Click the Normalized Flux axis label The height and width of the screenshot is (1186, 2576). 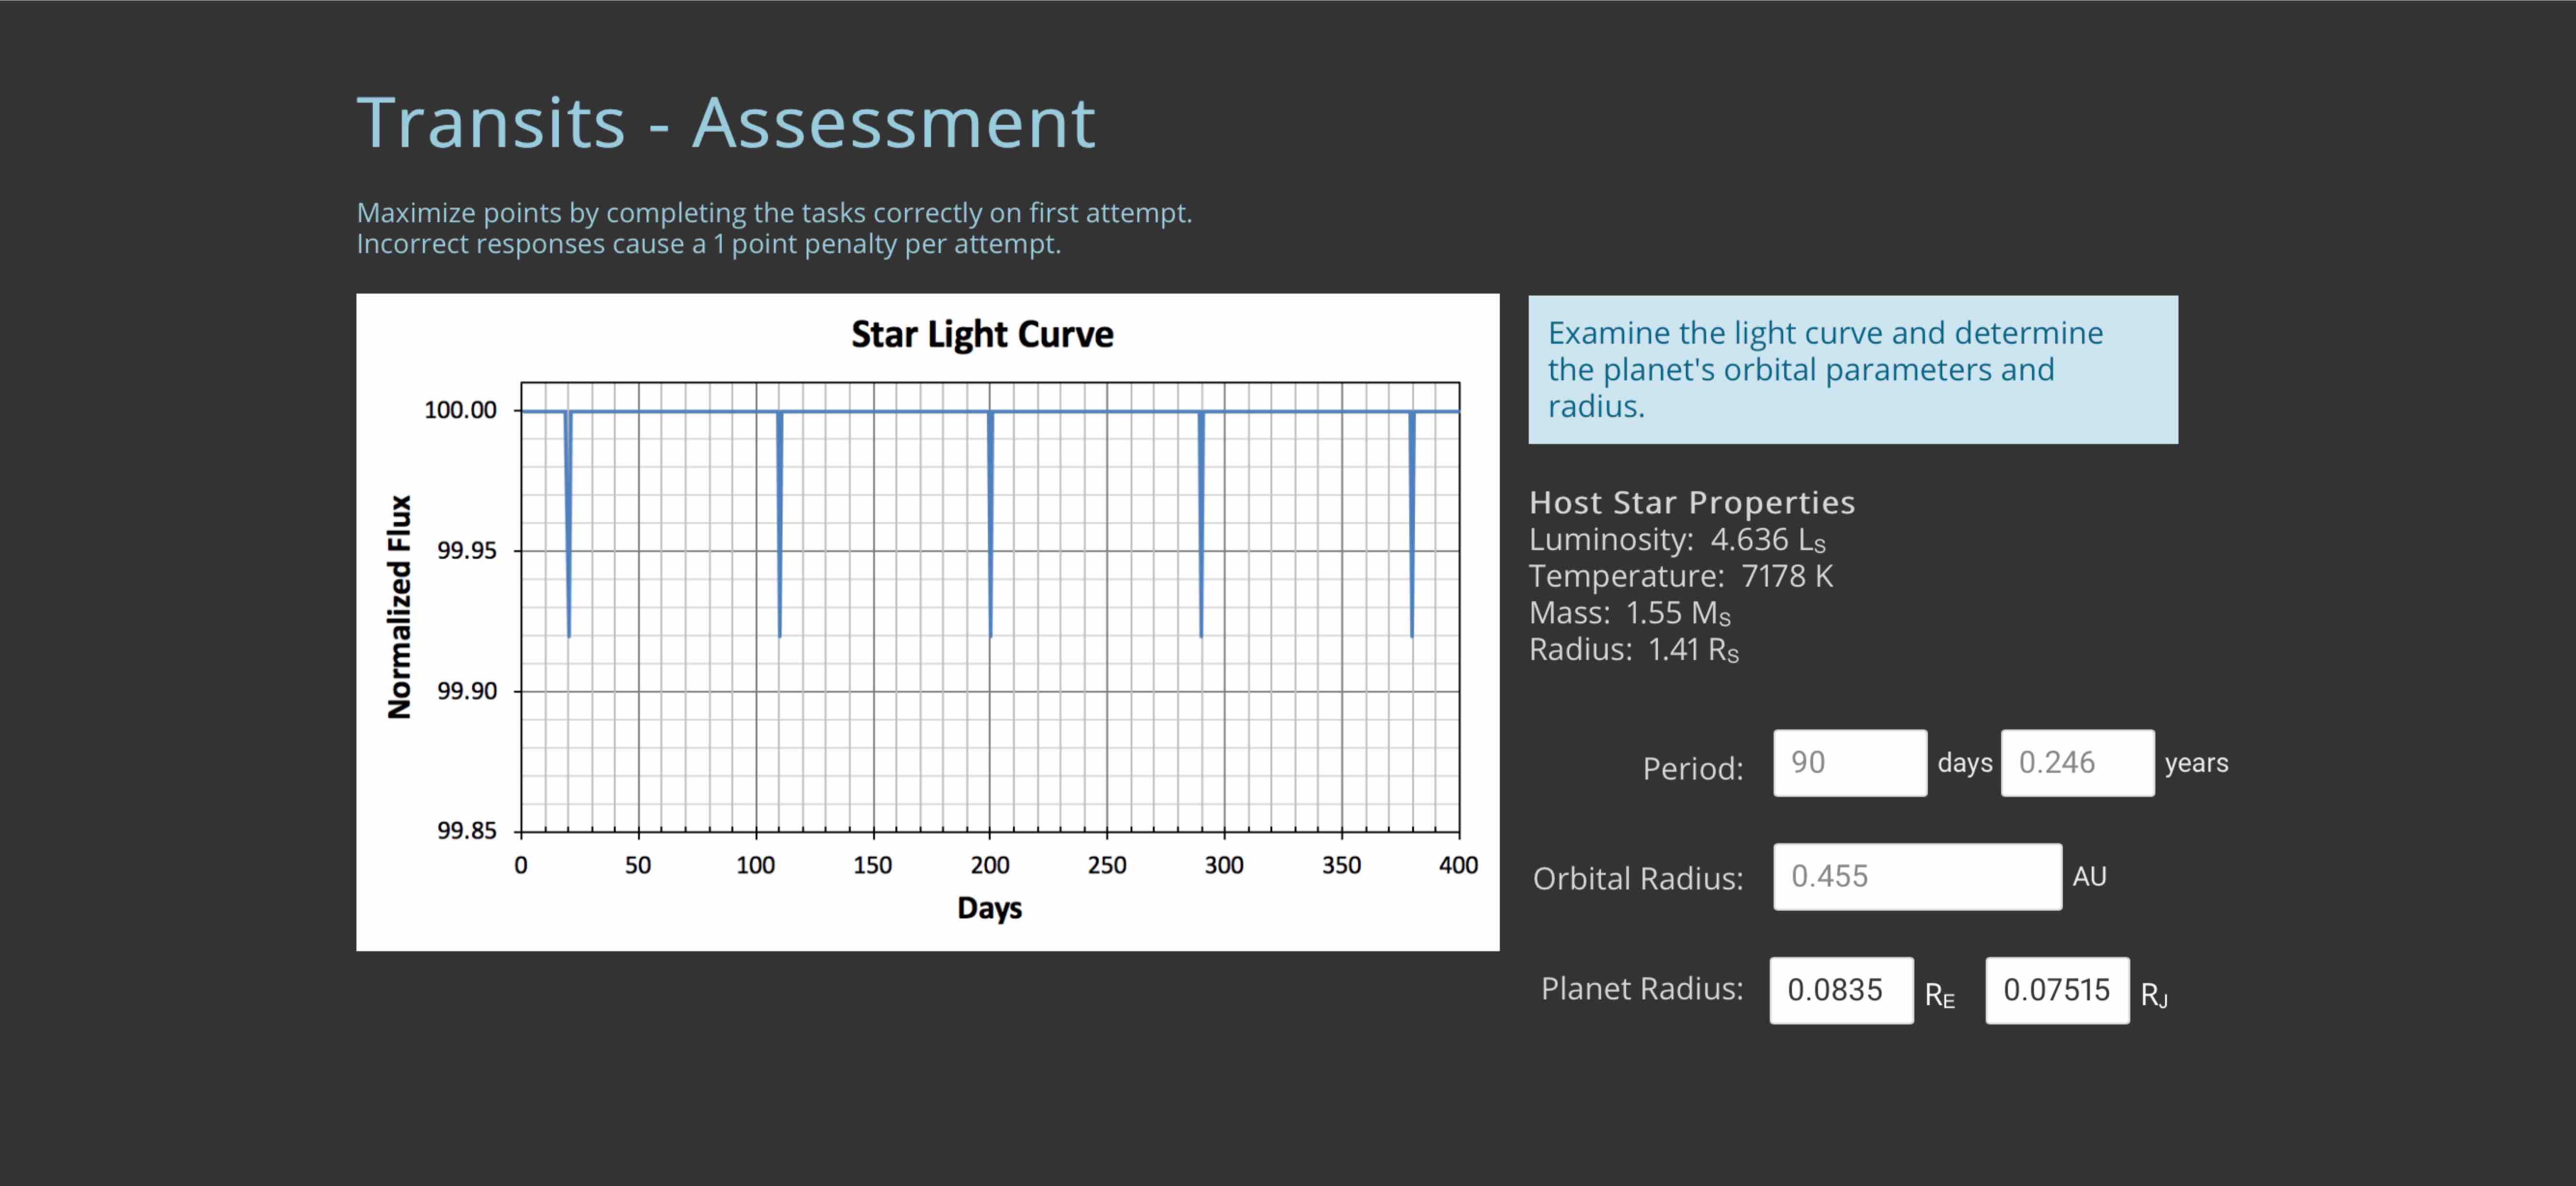click(399, 606)
